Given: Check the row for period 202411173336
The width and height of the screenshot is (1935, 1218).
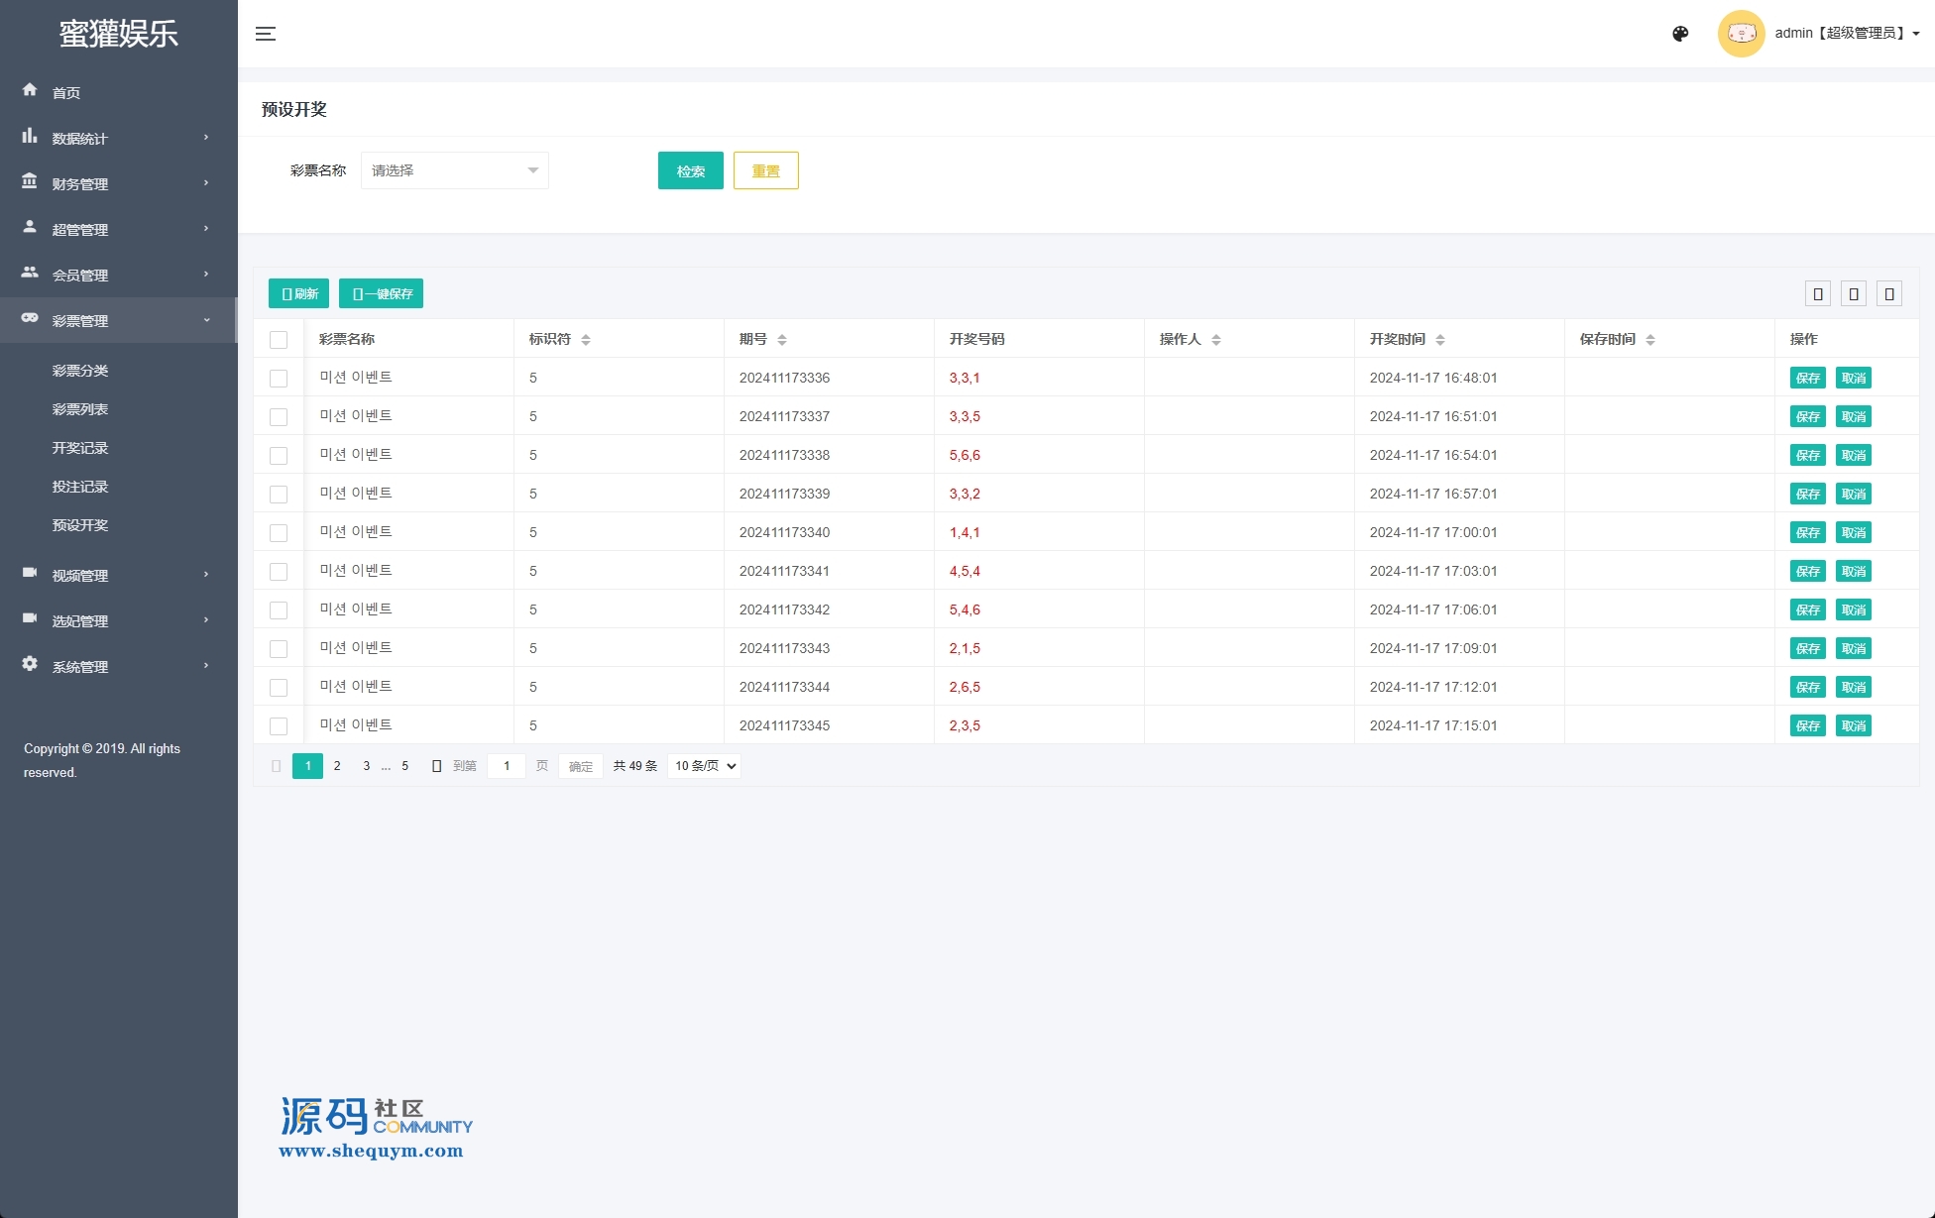Looking at the screenshot, I should [279, 379].
